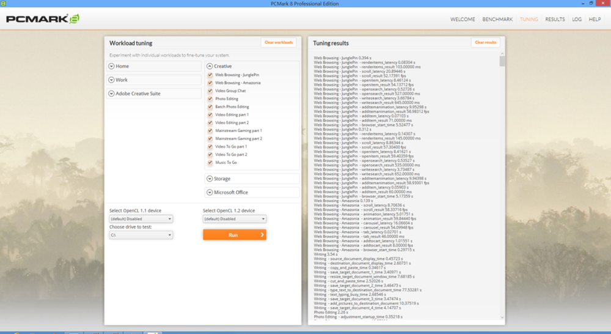
Task: Click the Workload tuning heading
Action: [x=131, y=43]
